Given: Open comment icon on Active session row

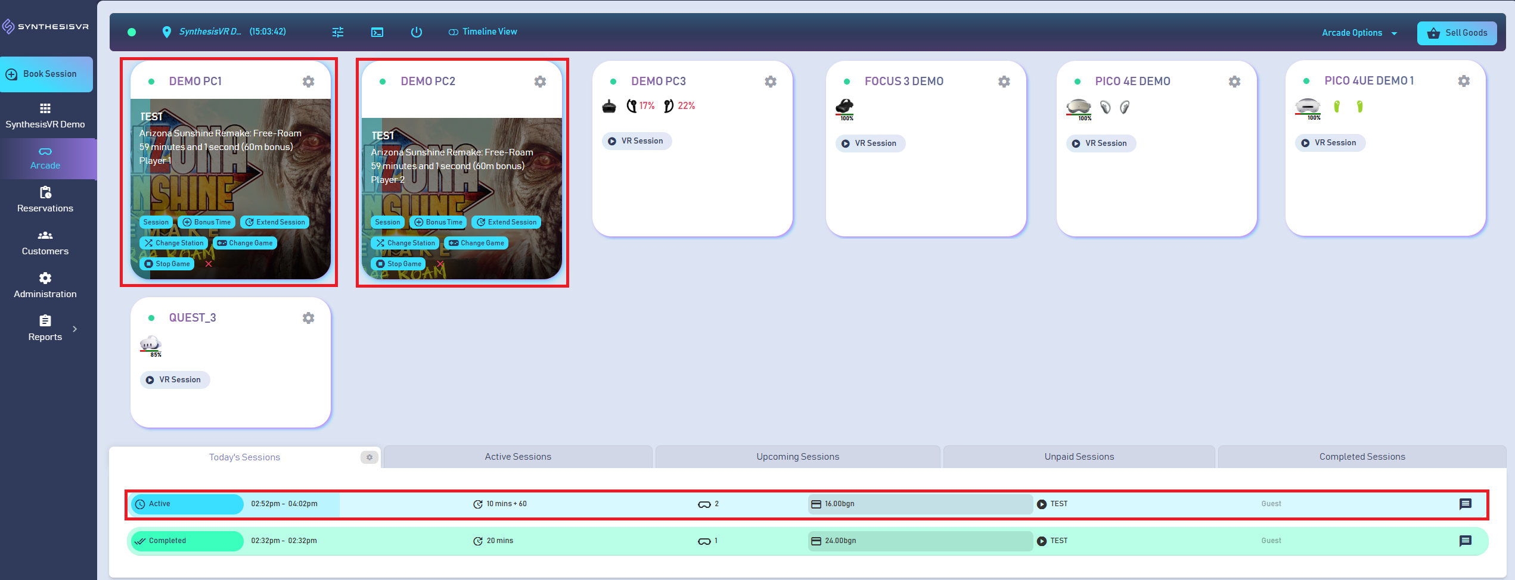Looking at the screenshot, I should 1466,504.
